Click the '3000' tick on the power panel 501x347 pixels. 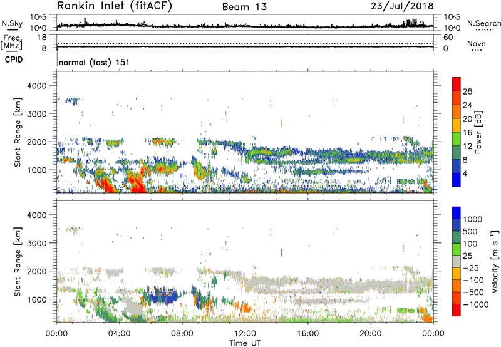coord(36,114)
